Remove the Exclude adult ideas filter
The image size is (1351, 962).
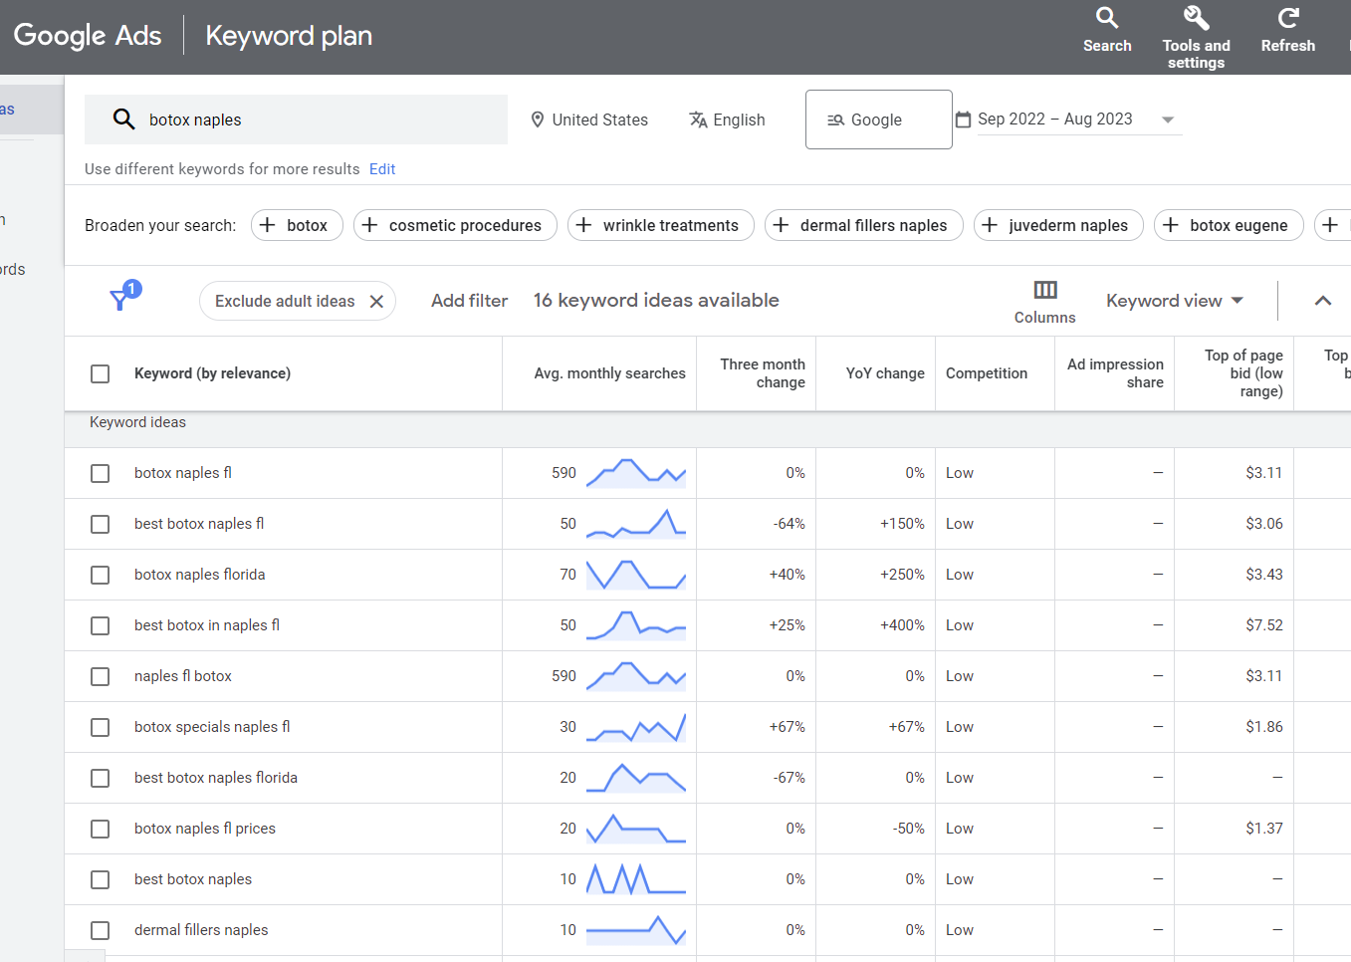(x=376, y=302)
